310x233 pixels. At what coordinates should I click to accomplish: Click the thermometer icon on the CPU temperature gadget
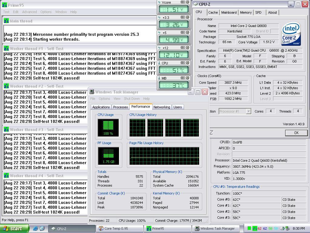[x=159, y=63]
